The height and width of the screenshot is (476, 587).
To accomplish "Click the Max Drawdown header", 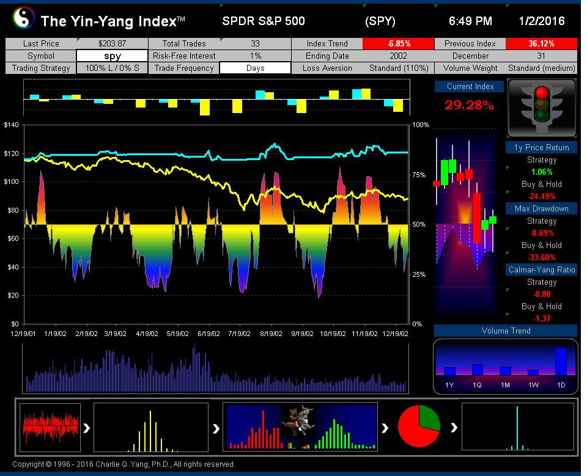I will [x=541, y=208].
